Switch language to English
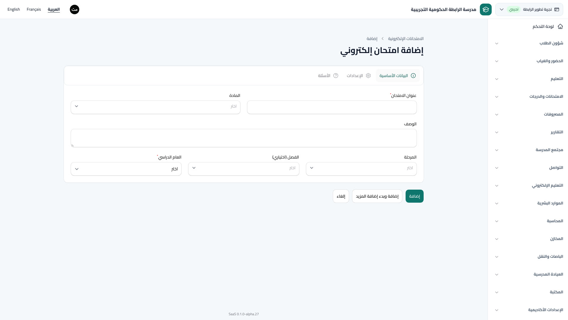568x320 pixels. 14,9
